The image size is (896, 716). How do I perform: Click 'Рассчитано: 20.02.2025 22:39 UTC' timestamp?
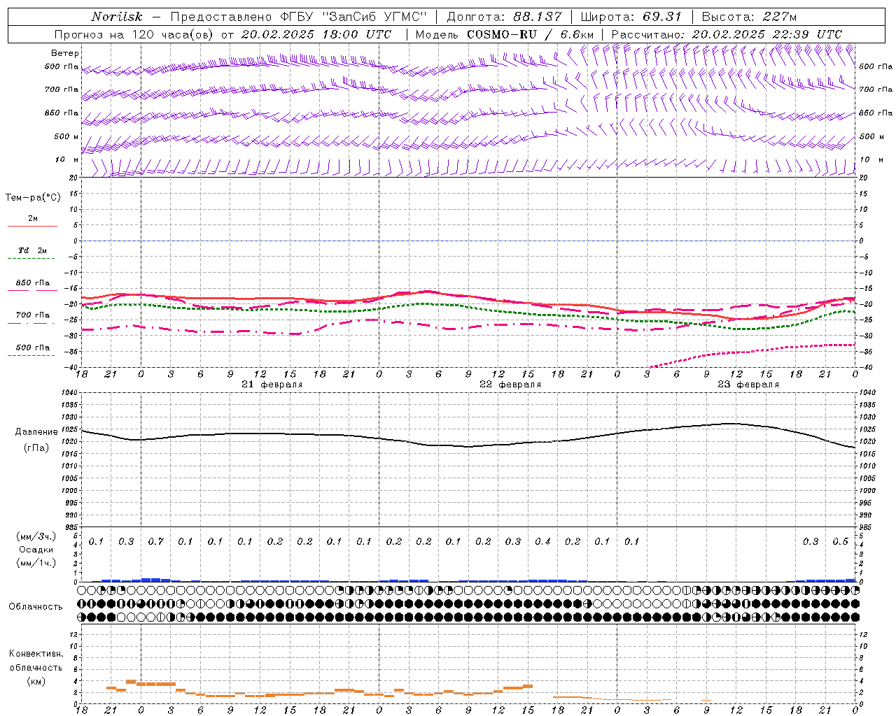[727, 34]
